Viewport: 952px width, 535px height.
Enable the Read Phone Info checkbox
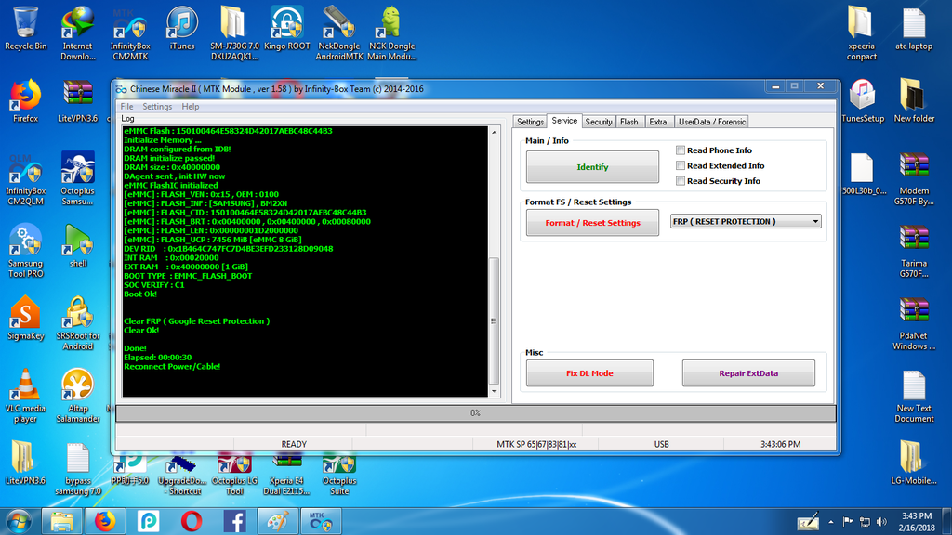coord(681,150)
